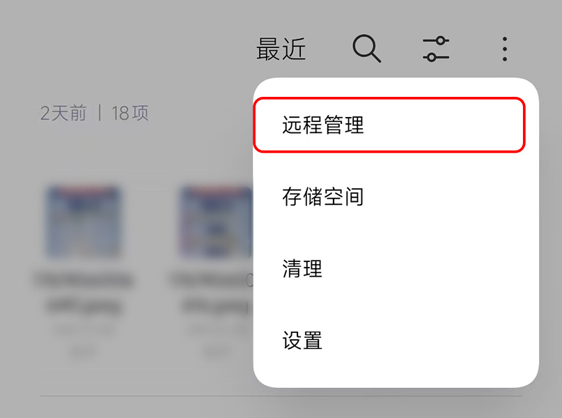The height and width of the screenshot is (418, 562).
Task: Click the three-dot more options icon
Action: [x=505, y=49]
